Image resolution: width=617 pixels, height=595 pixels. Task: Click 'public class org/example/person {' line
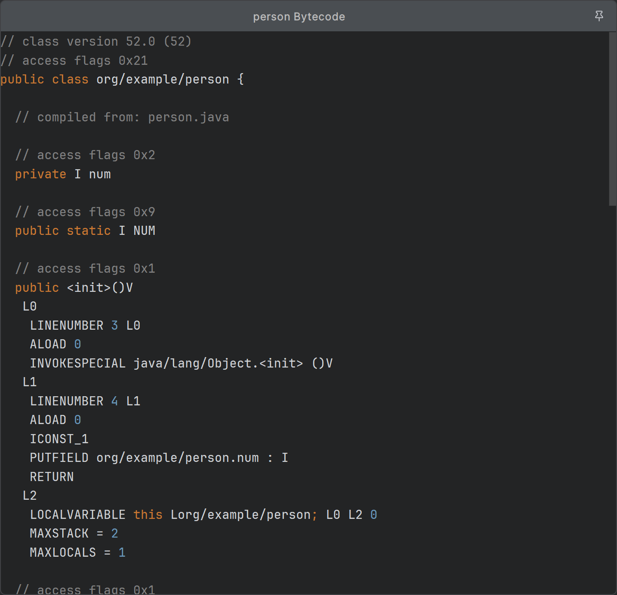click(x=122, y=79)
